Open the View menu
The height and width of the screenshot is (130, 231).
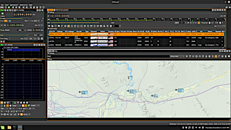7,5
